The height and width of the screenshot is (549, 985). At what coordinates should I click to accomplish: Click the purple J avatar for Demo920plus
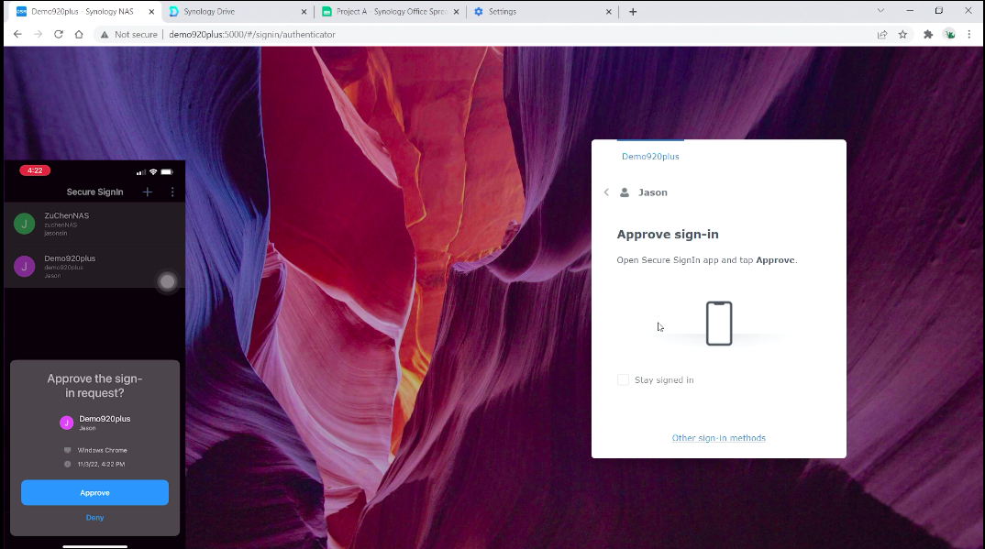tap(25, 267)
